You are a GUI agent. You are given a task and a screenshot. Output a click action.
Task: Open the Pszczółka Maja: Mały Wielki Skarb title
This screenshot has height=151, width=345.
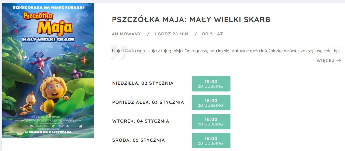[191, 20]
